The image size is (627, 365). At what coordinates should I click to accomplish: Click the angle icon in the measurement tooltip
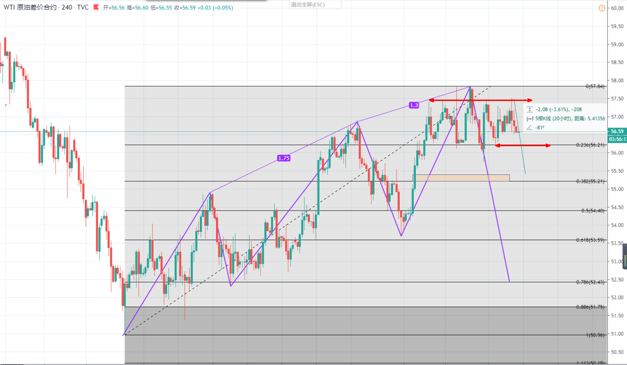(529, 127)
